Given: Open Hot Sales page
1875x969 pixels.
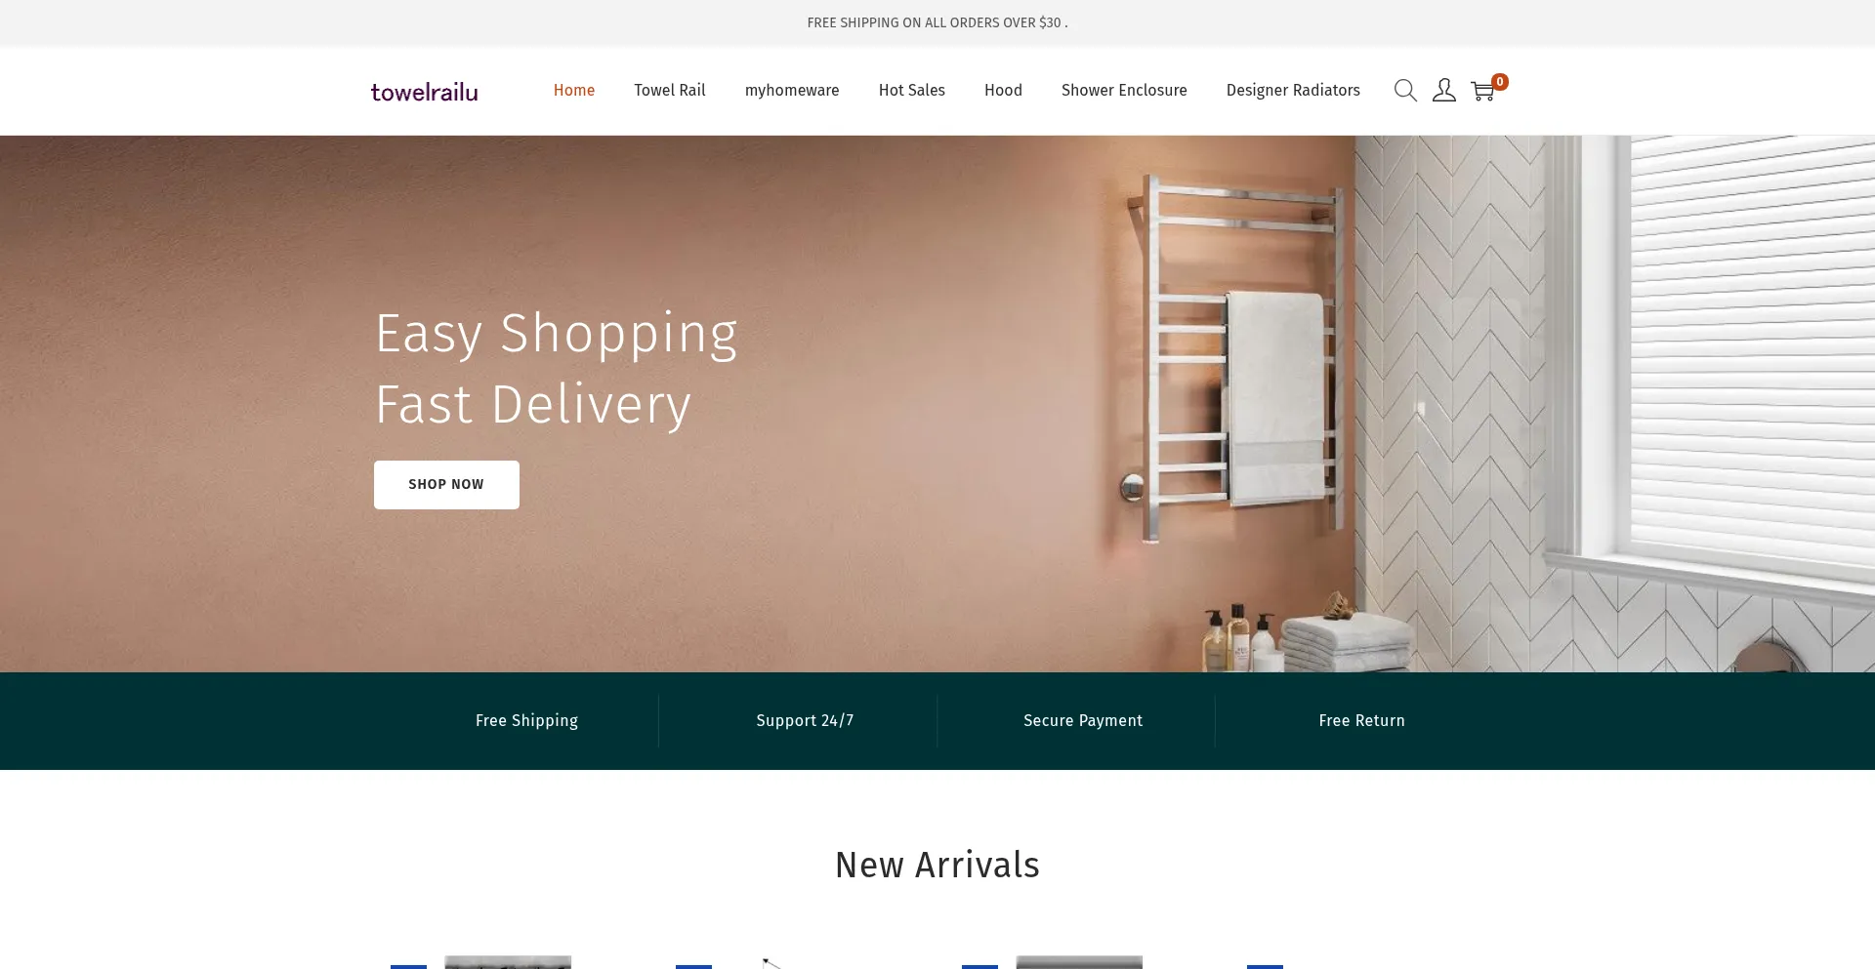Looking at the screenshot, I should pyautogui.click(x=912, y=90).
